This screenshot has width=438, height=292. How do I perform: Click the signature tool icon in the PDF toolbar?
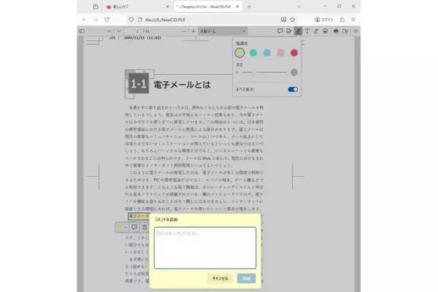[289, 31]
